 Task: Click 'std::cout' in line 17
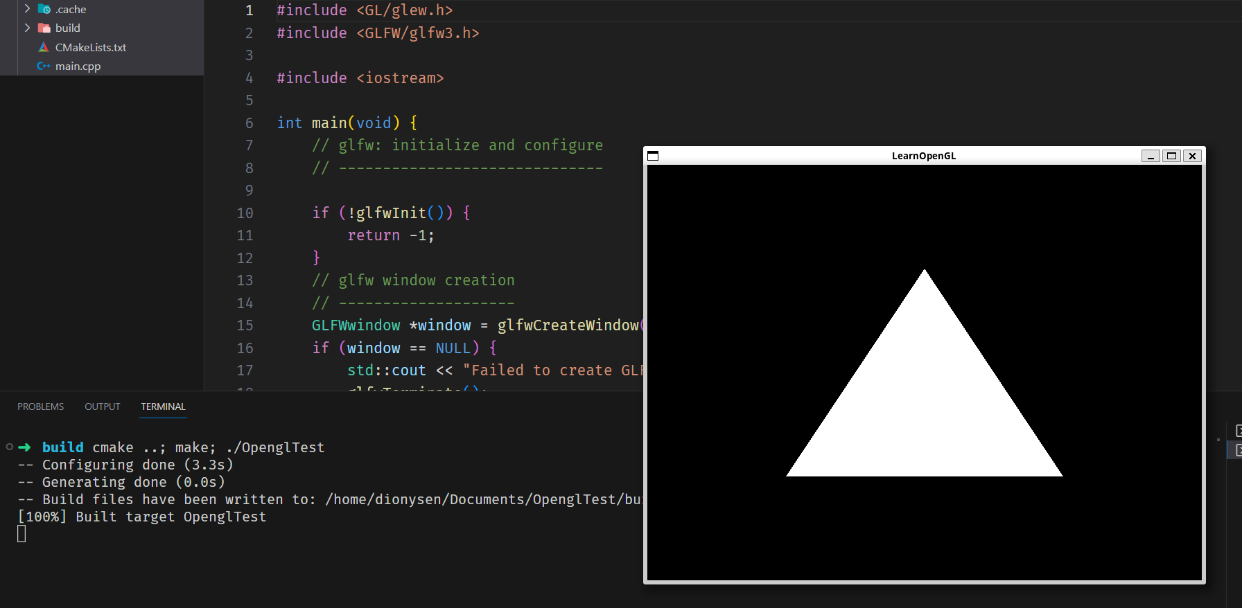coord(387,370)
